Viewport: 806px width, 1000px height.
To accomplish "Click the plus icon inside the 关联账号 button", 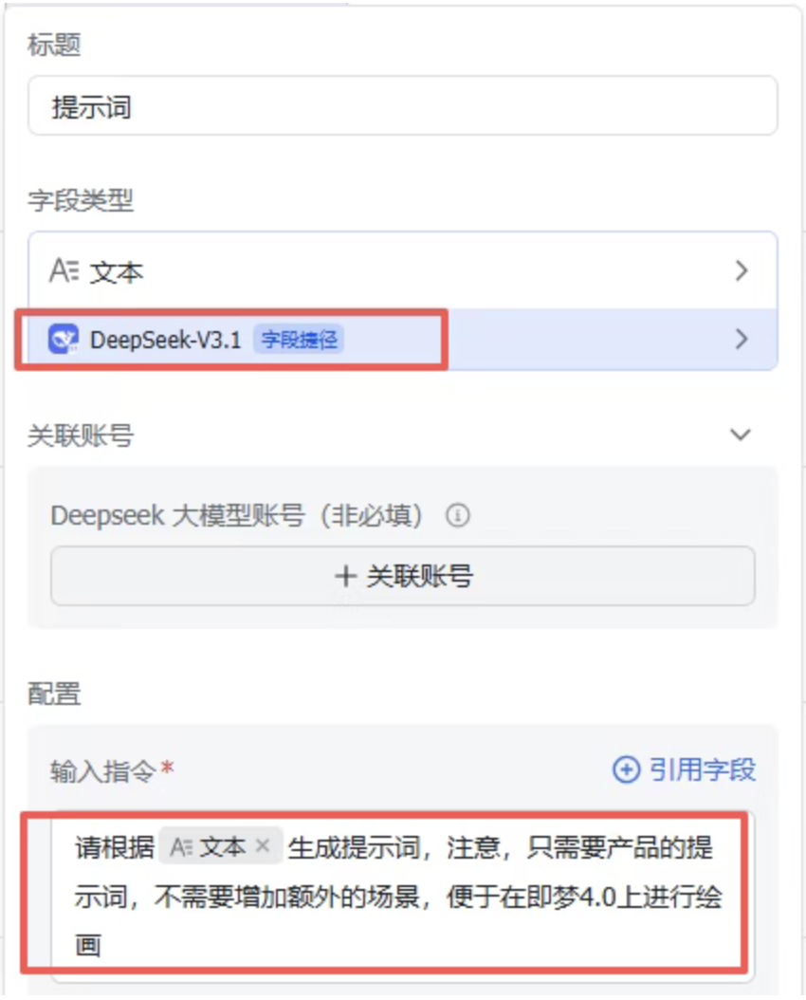I will pos(345,576).
